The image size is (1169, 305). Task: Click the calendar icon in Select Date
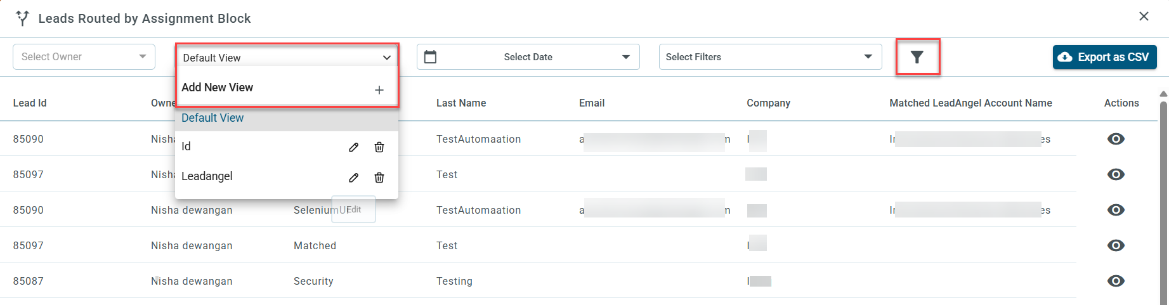click(x=430, y=57)
